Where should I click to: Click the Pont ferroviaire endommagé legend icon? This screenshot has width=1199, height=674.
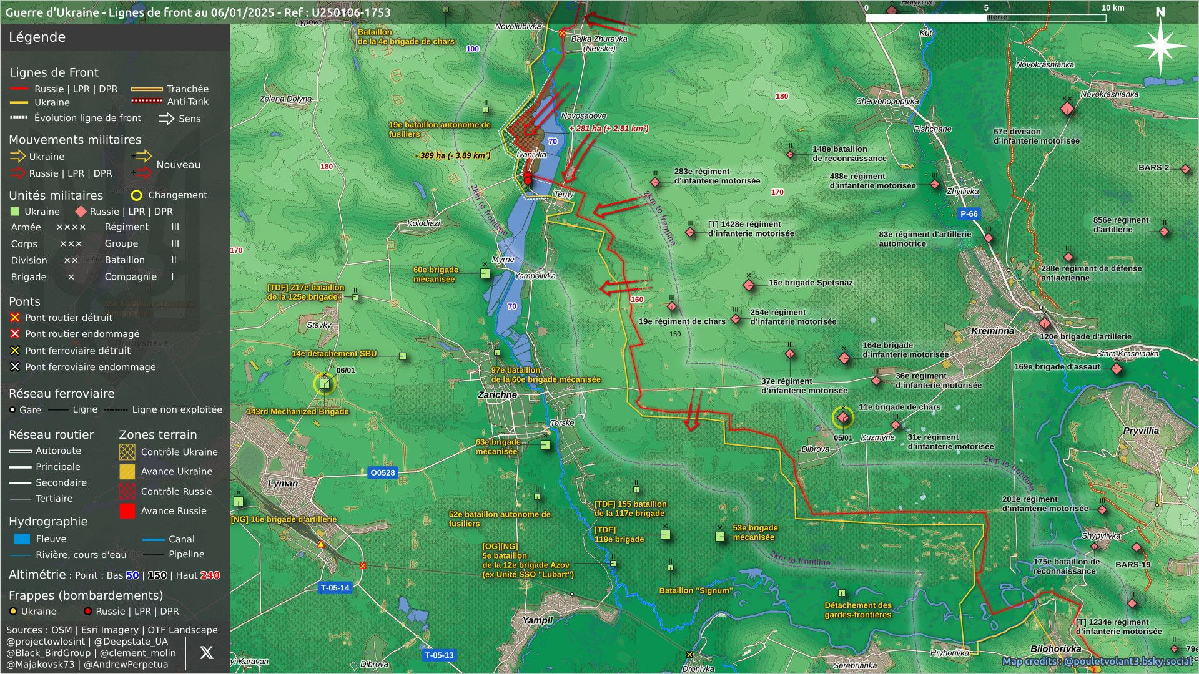[x=15, y=367]
